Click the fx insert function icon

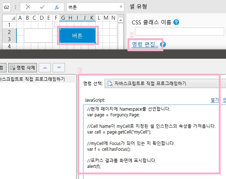[57, 7]
